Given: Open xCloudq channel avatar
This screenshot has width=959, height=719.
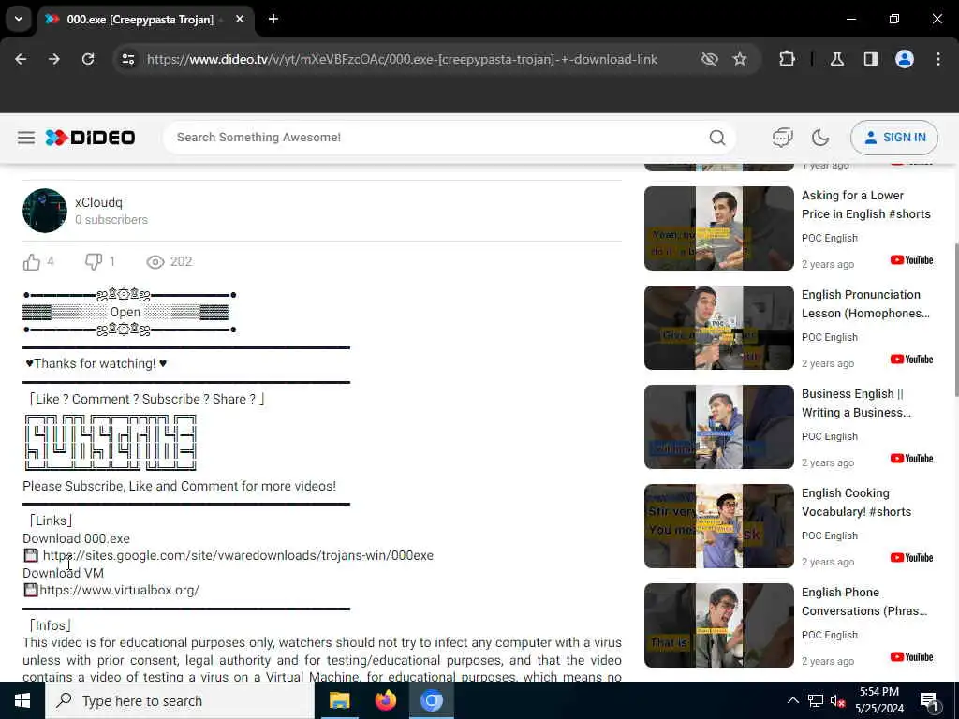Looking at the screenshot, I should click(45, 211).
